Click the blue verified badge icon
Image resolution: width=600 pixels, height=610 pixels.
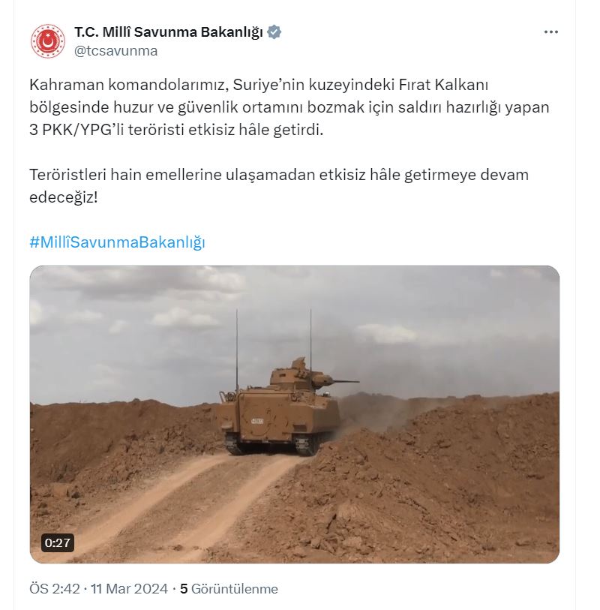(274, 32)
